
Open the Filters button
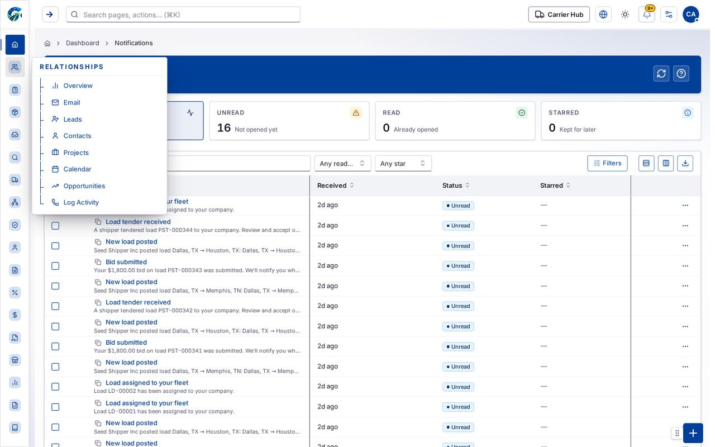(607, 163)
